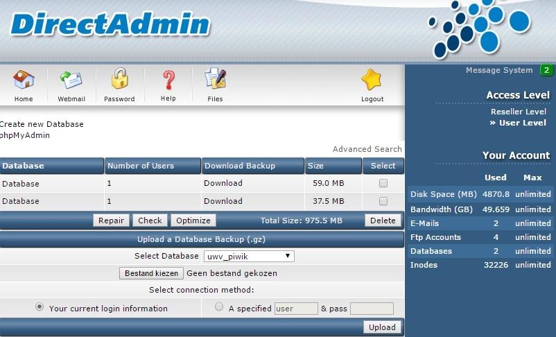Open the Webmail envelope icon
The image size is (556, 337).
click(71, 80)
